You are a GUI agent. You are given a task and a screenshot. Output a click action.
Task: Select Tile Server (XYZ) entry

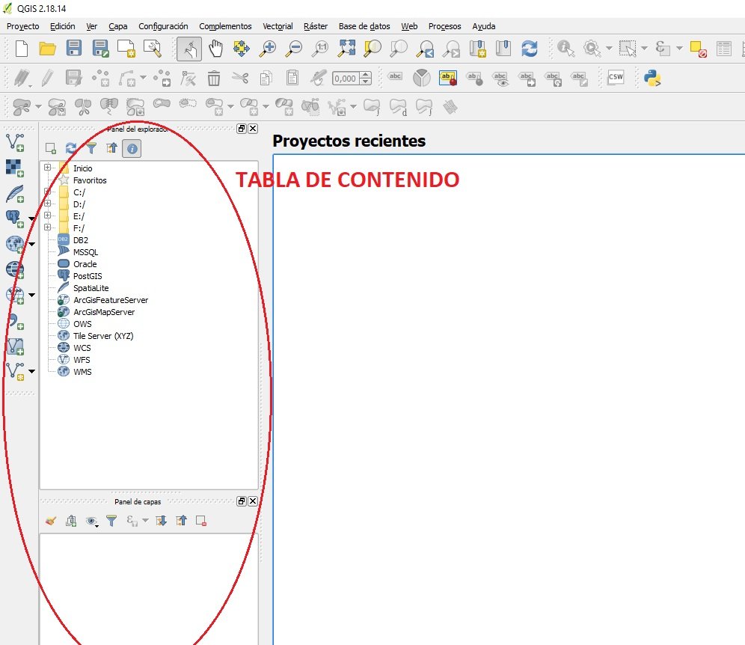tap(103, 336)
